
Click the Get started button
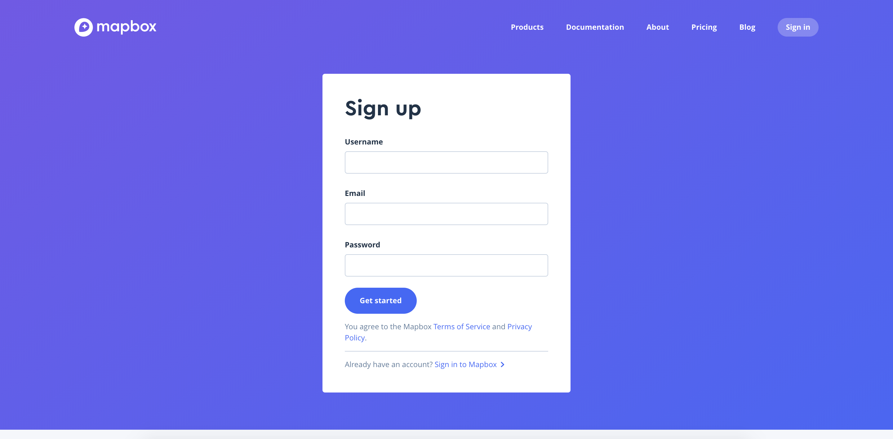[x=380, y=300]
